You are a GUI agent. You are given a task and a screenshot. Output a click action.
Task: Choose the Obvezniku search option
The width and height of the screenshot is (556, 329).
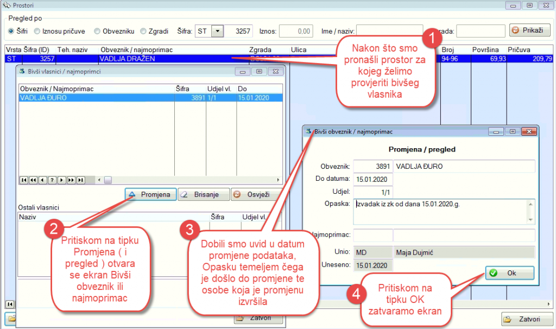[97, 31]
